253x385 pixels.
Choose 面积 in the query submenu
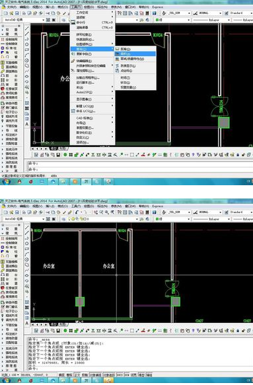135,54
